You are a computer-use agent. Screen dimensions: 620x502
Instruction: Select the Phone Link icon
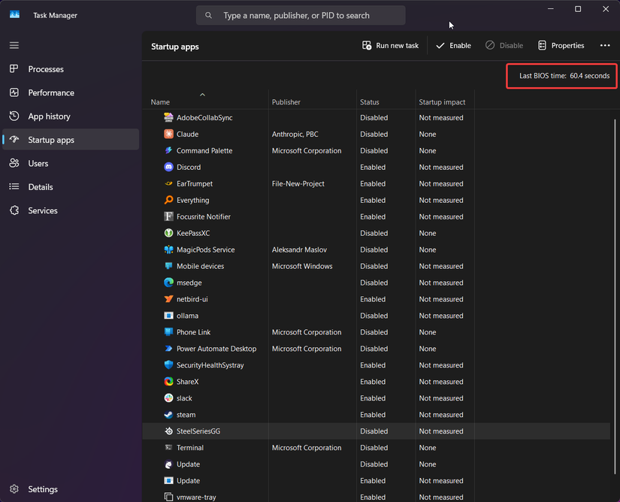tap(169, 332)
